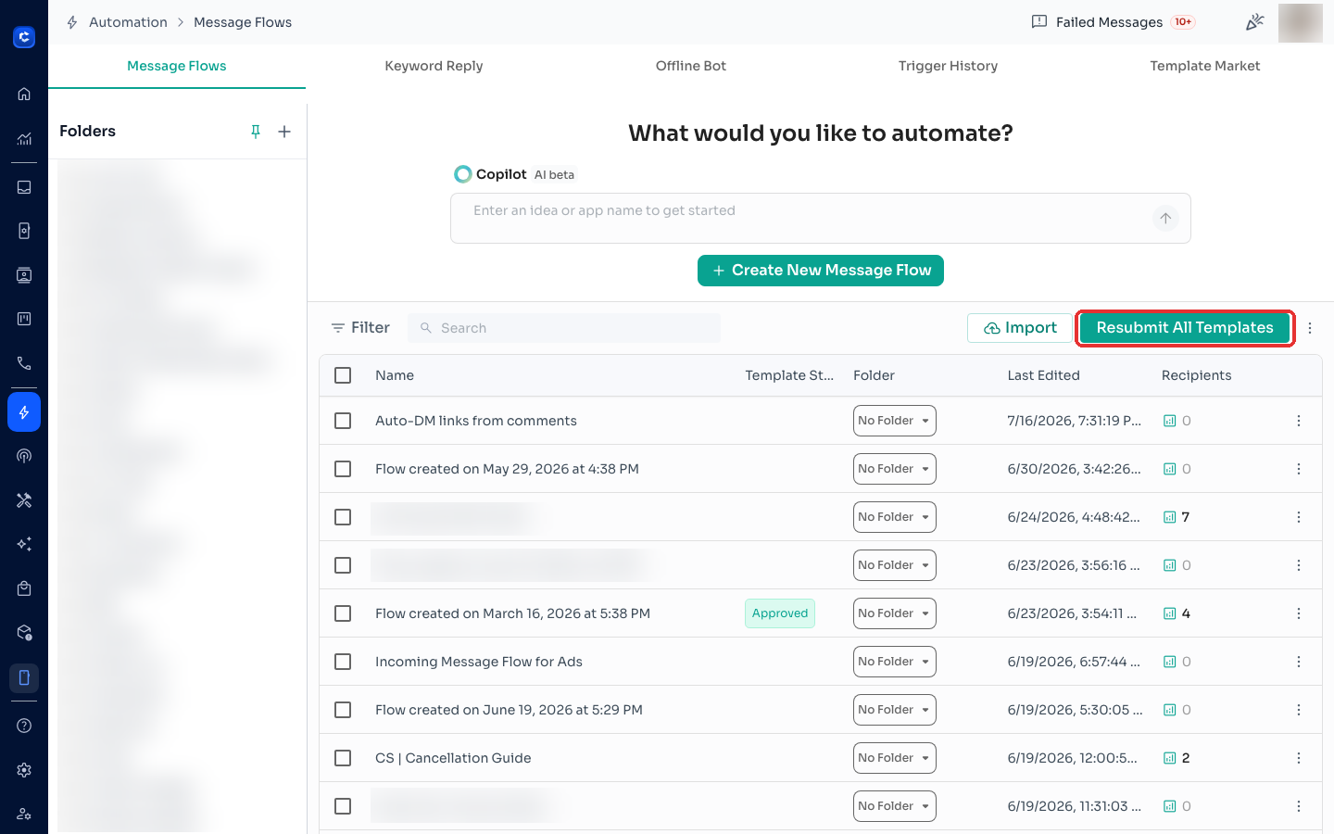
Task: Open the kanban board icon in sidebar
Action: click(x=24, y=319)
